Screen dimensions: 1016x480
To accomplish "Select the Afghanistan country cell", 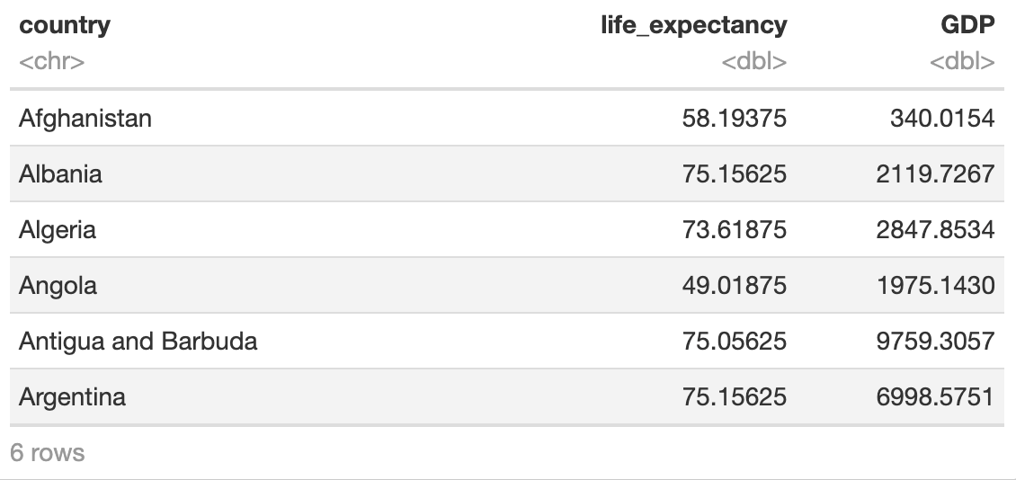I will (x=85, y=118).
